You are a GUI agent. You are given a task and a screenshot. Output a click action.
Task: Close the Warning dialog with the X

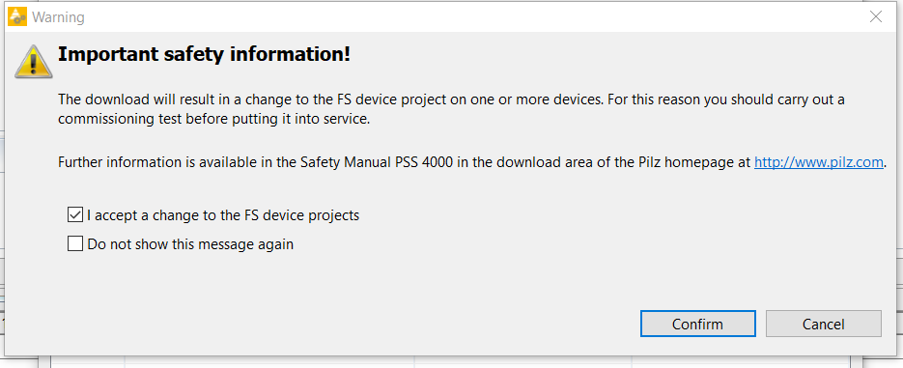876,16
